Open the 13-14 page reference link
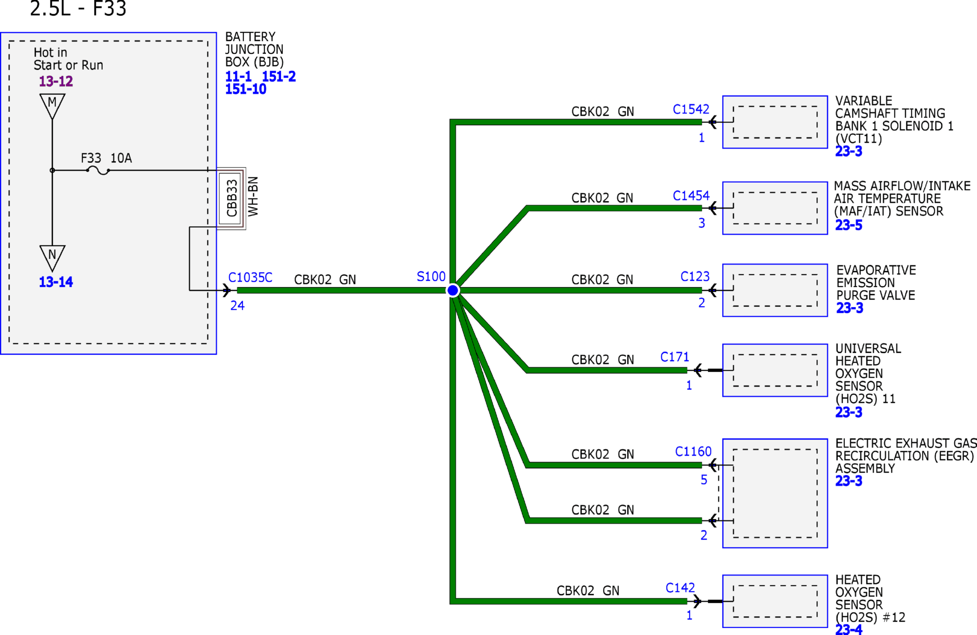The image size is (977, 635). (56, 282)
